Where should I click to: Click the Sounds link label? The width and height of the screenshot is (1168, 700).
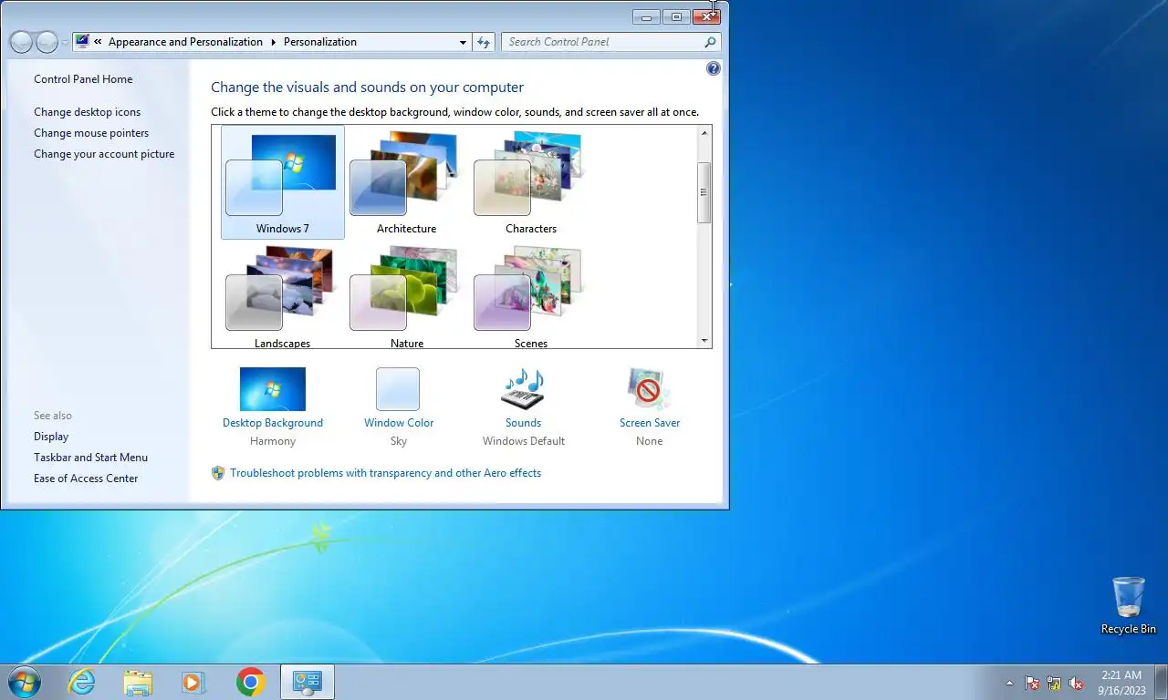(x=523, y=423)
